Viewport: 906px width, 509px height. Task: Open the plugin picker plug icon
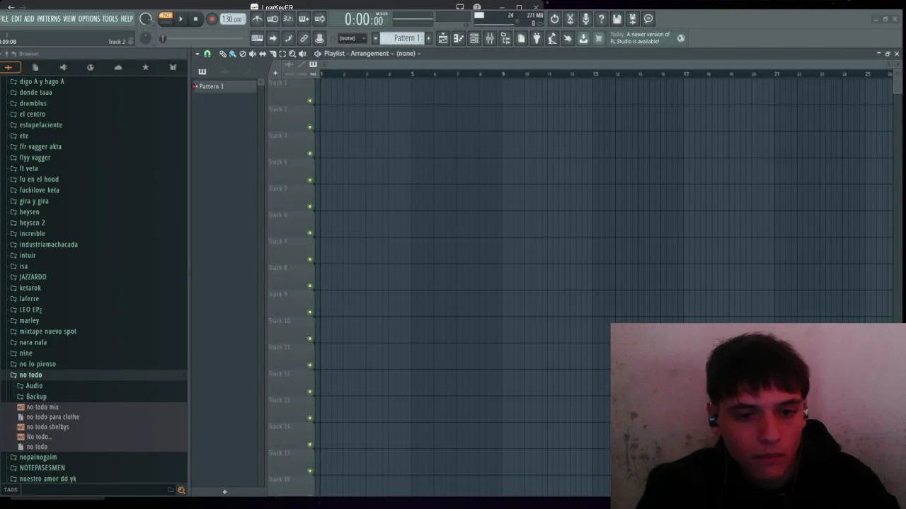[537, 38]
